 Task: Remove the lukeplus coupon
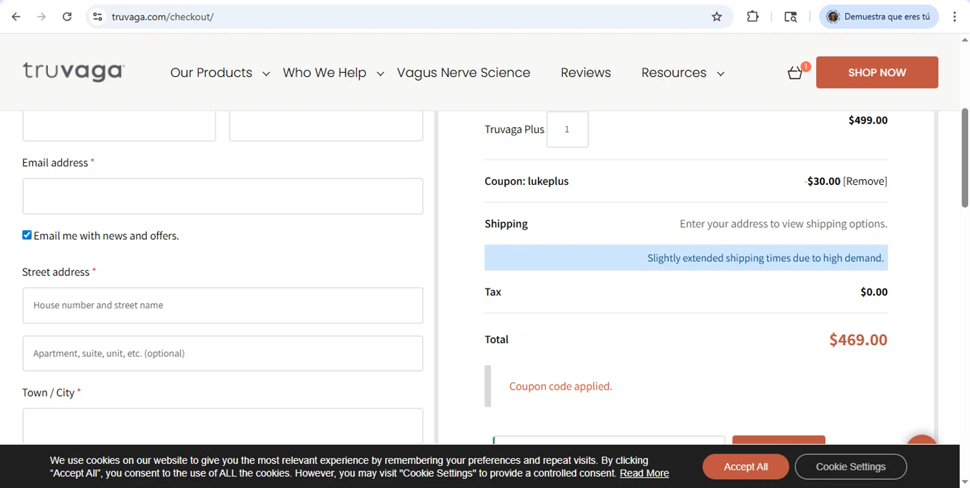tap(865, 181)
